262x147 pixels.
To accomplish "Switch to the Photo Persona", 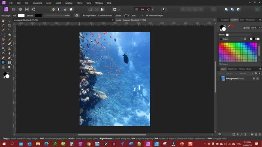I will tap(6, 9).
